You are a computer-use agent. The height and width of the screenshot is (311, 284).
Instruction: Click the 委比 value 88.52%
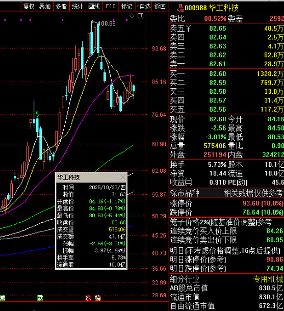215,19
